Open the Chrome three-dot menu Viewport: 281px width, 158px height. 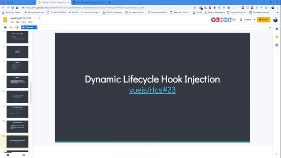pyautogui.click(x=278, y=7)
